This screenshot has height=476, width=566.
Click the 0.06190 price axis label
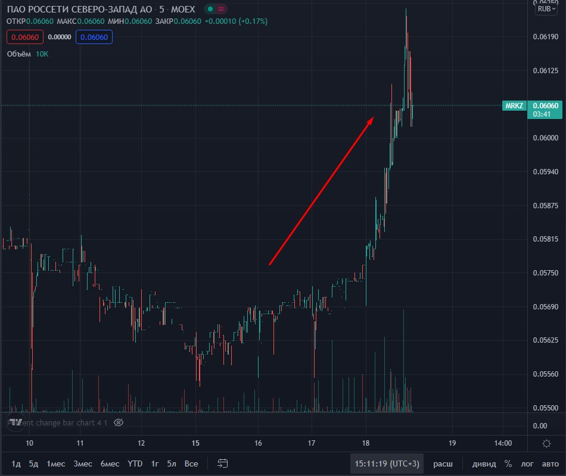tap(545, 37)
